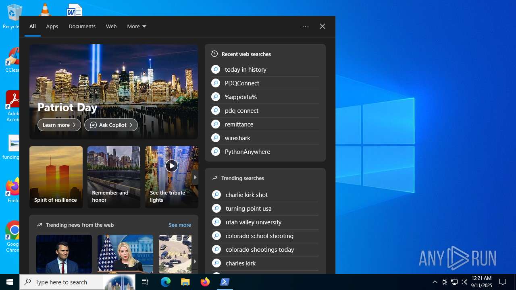The height and width of the screenshot is (290, 516).
Task: Switch to the Web search tab
Action: 111,26
